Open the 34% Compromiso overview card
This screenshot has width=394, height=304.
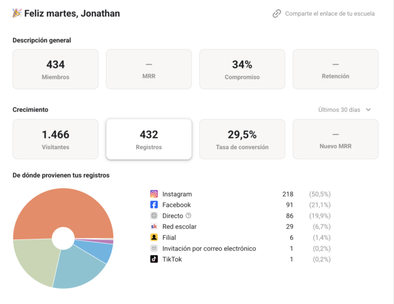[242, 69]
